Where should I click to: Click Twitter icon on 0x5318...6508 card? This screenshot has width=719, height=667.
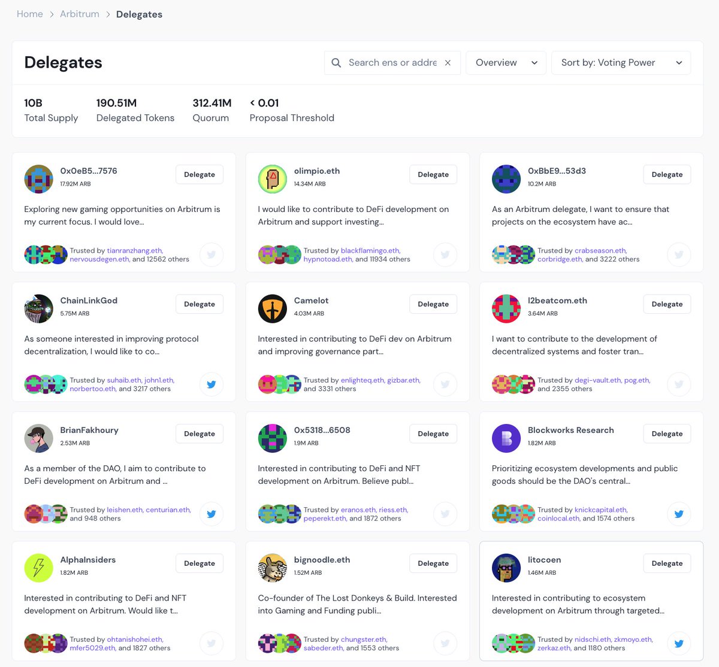(445, 514)
